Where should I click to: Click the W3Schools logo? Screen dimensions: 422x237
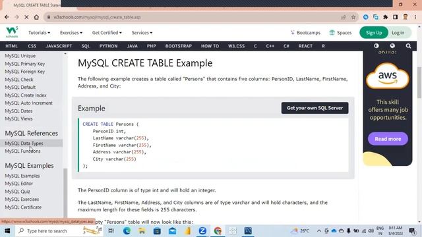pos(12,32)
